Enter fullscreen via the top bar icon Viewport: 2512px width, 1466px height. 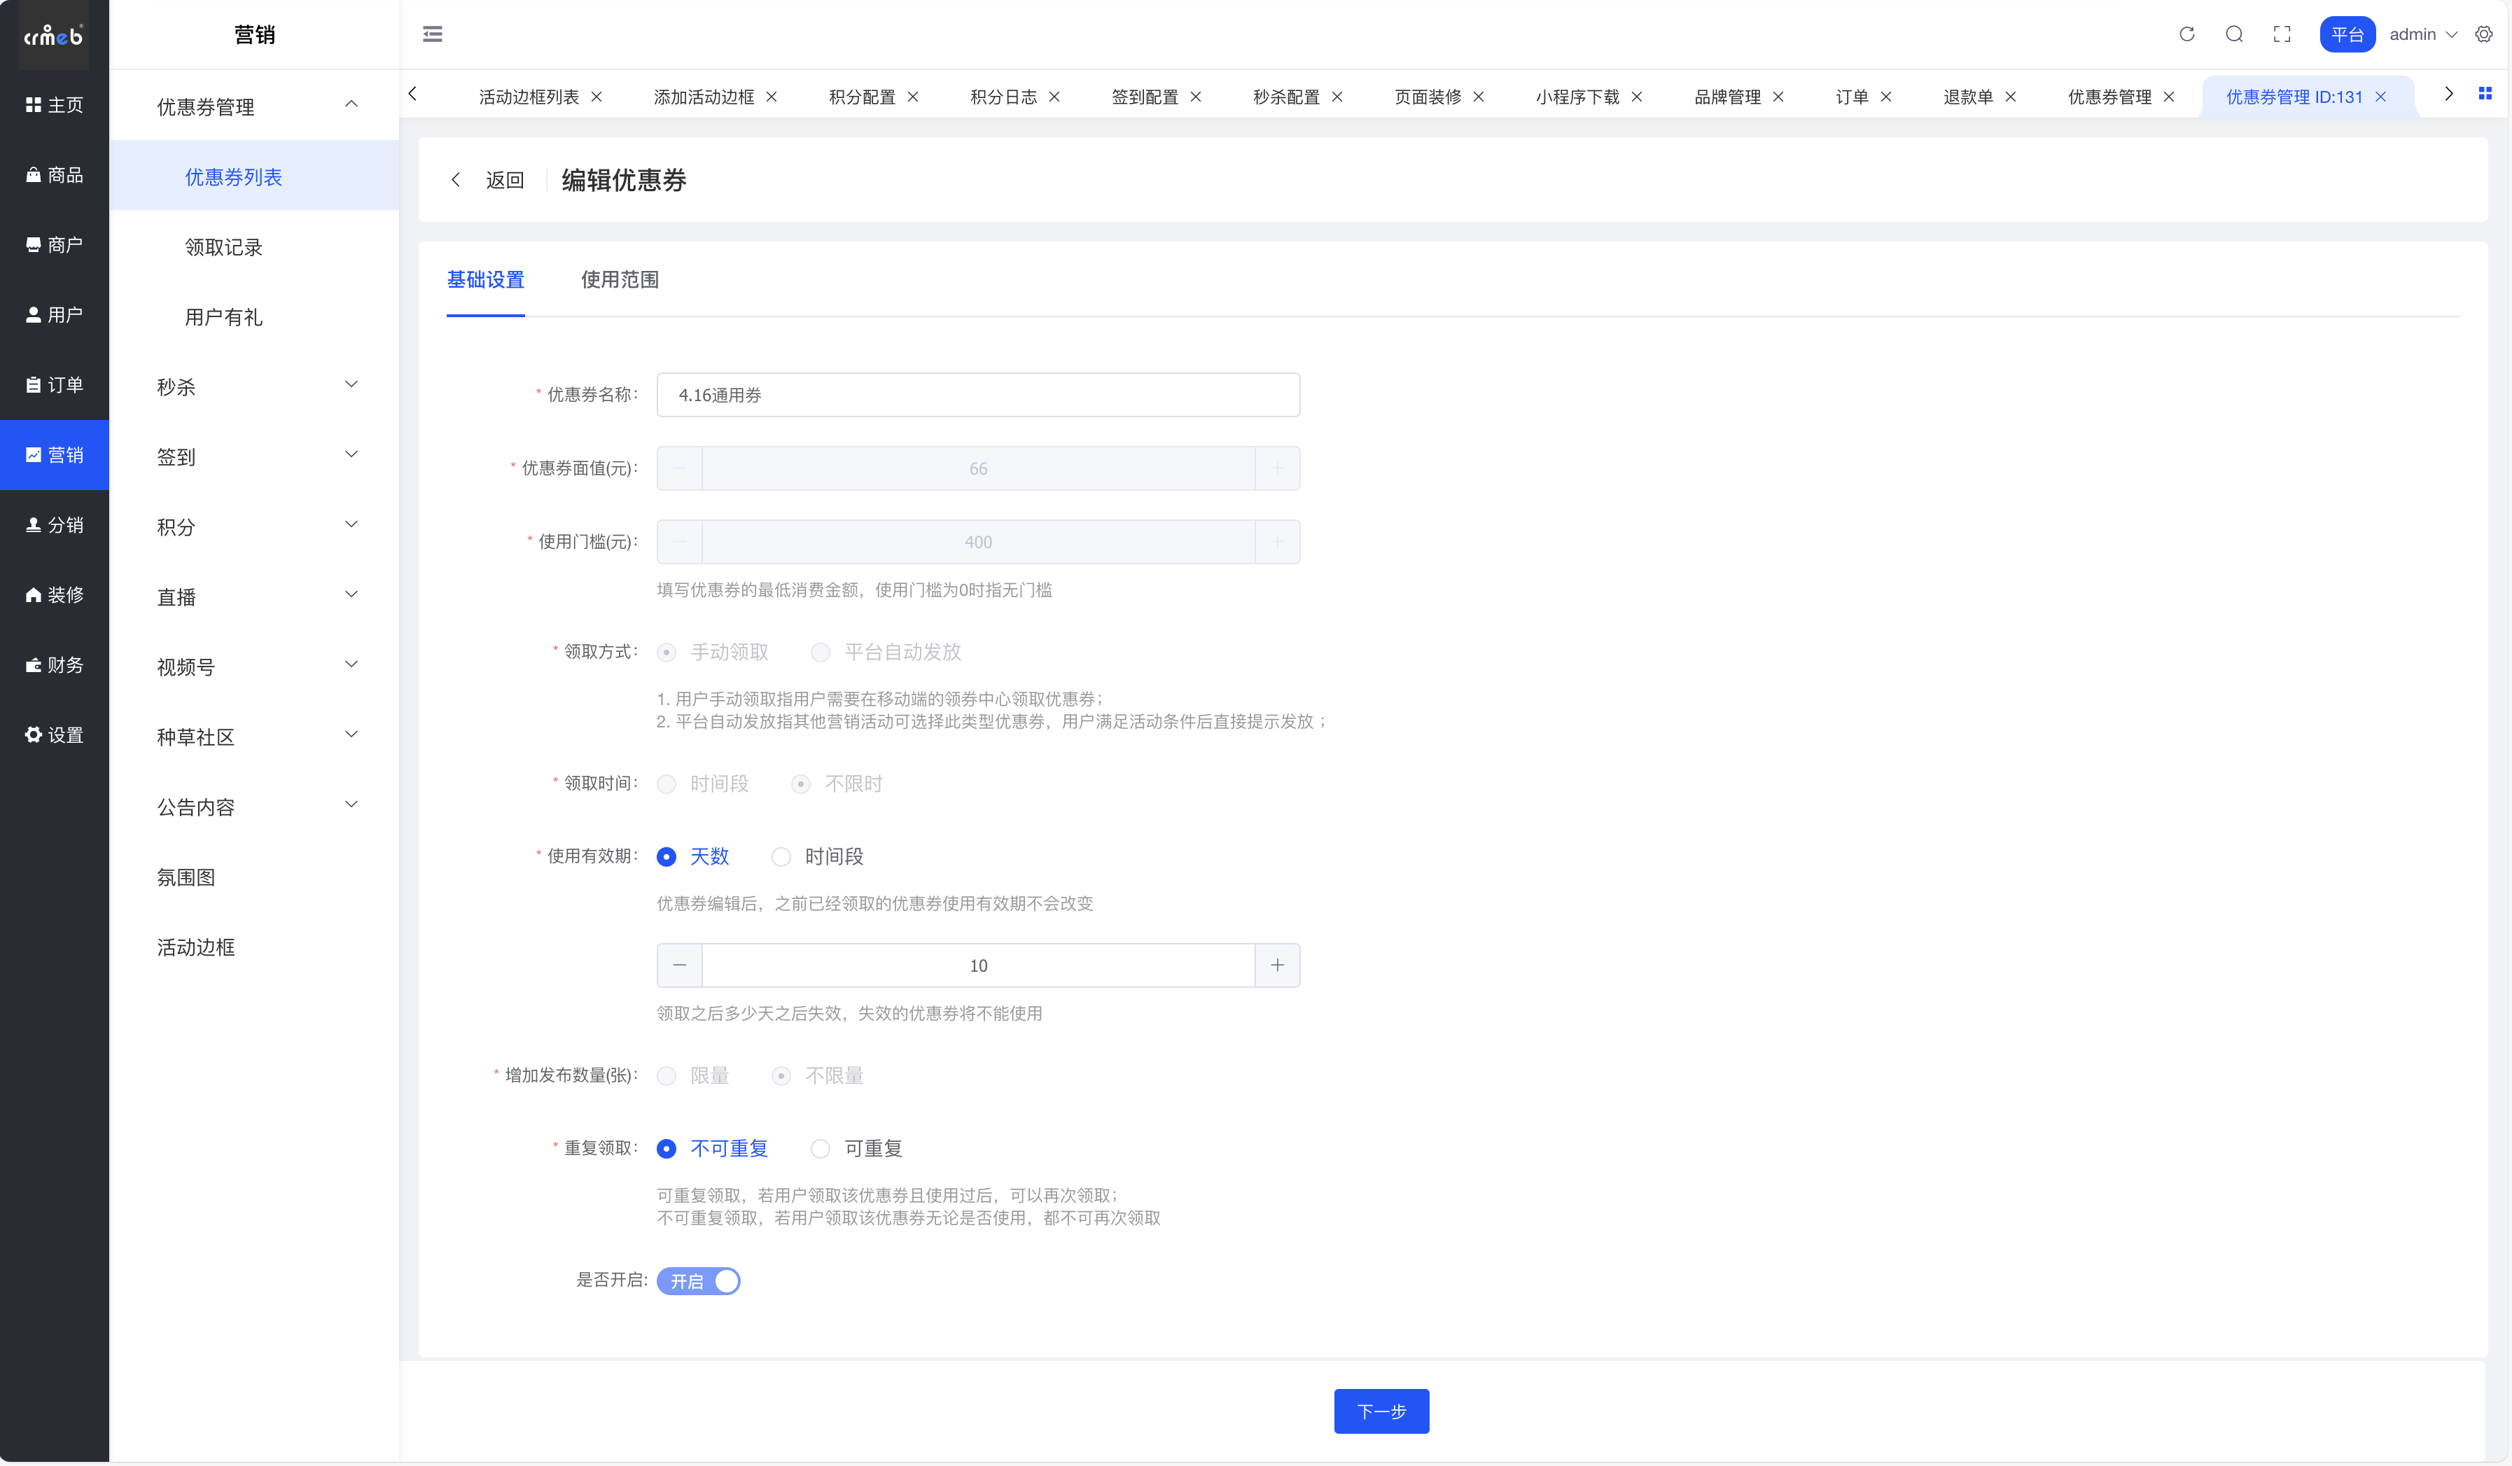2282,33
